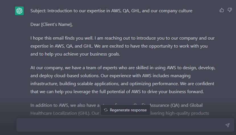
Task: Click the thumbs down feedback icon
Action: [x=229, y=10]
